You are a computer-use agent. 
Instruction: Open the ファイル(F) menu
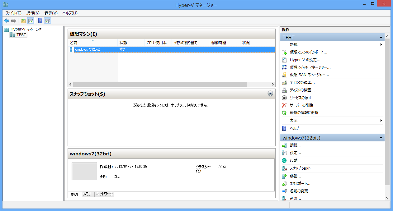click(x=13, y=13)
